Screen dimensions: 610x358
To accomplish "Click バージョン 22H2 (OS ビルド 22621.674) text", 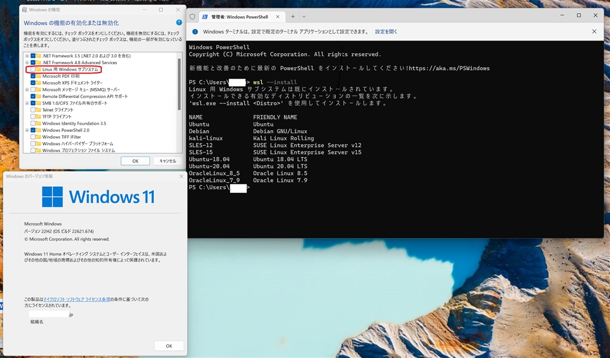I will click(x=59, y=231).
